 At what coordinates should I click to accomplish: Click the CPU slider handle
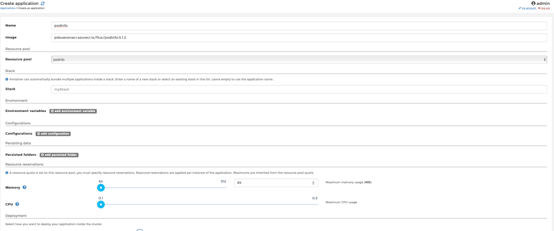(x=101, y=204)
